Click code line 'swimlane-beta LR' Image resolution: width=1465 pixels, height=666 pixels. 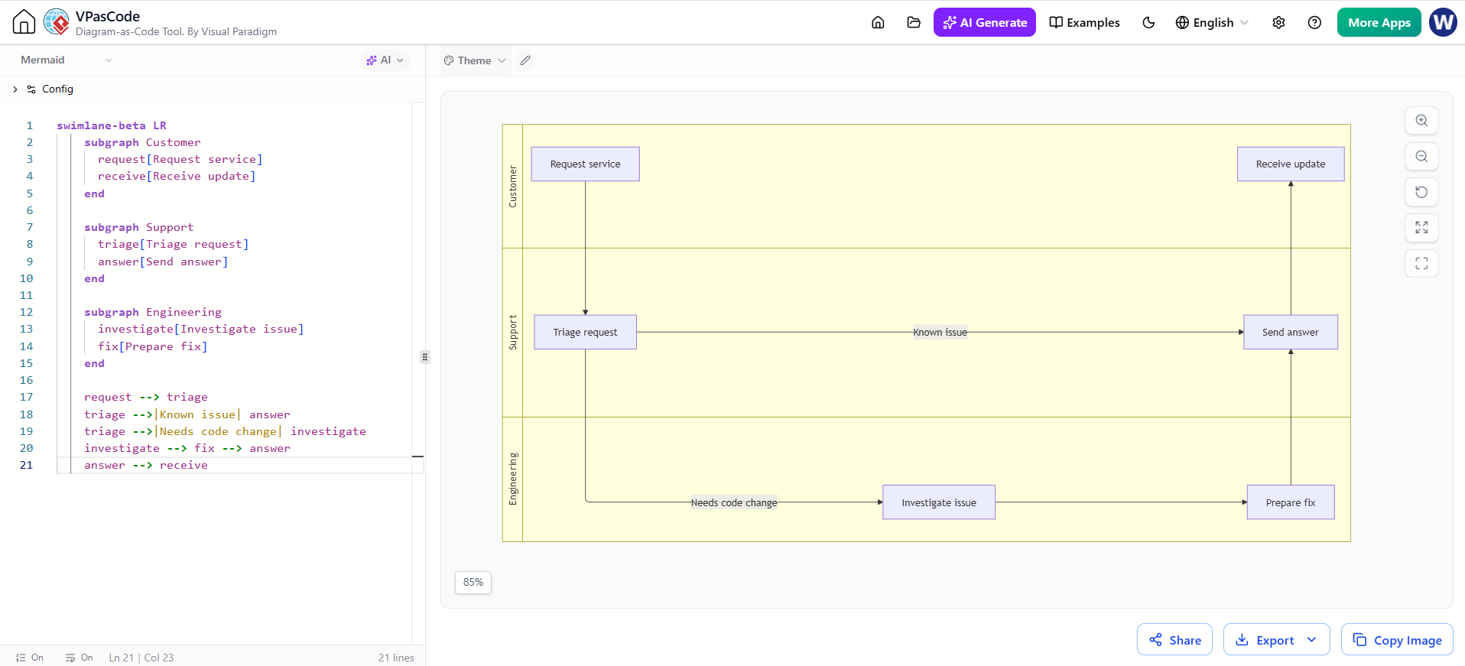click(x=112, y=125)
